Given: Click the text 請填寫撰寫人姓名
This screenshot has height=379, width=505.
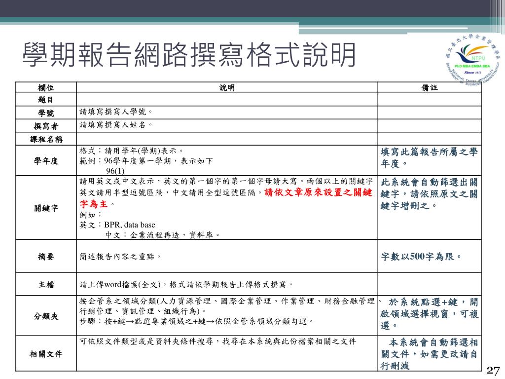Looking at the screenshot, I should pyautogui.click(x=116, y=125).
